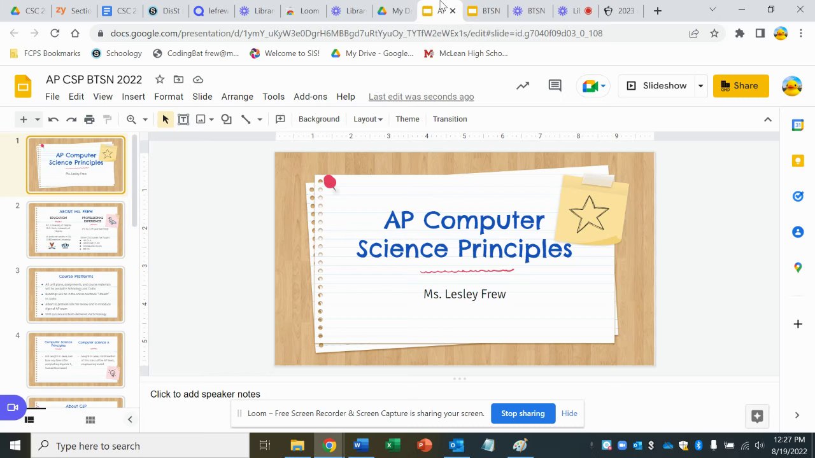The height and width of the screenshot is (458, 815).
Task: Open the Edit menu
Action: click(76, 97)
